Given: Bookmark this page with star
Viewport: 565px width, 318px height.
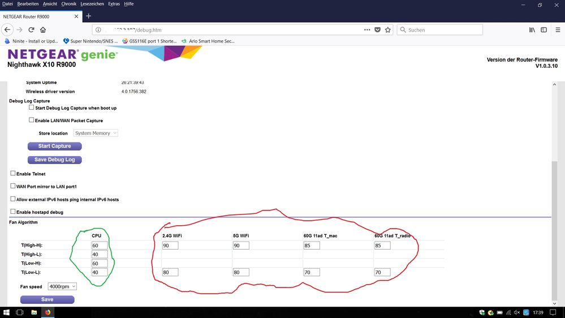Looking at the screenshot, I should (388, 30).
